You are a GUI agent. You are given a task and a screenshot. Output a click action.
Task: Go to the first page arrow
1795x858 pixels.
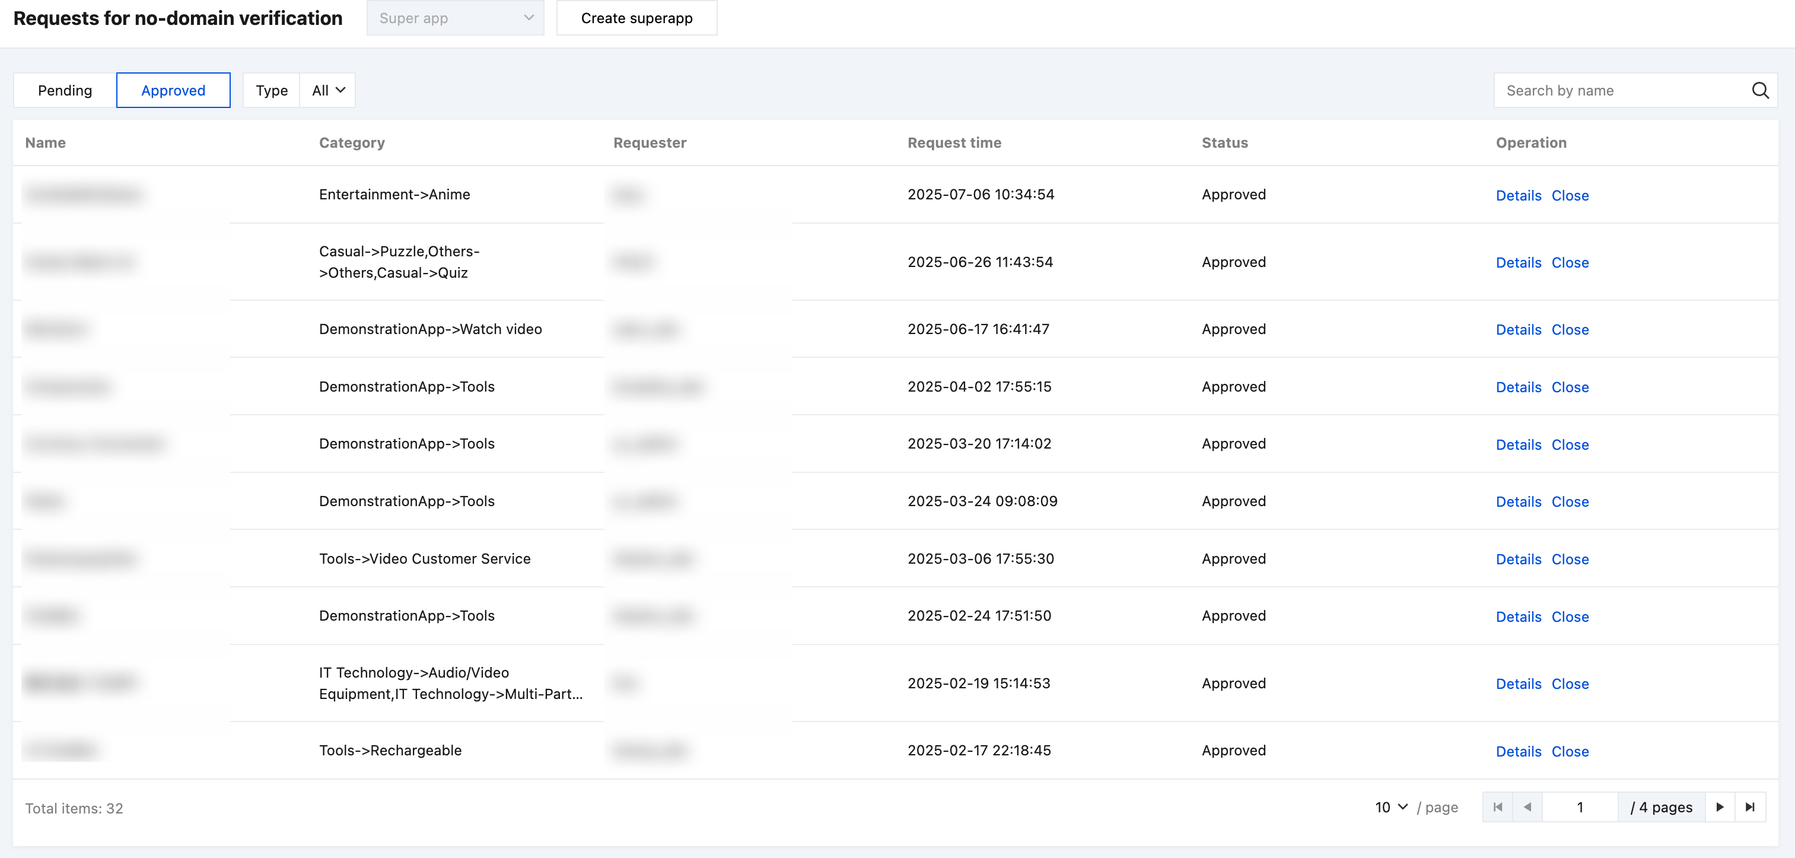(x=1497, y=807)
